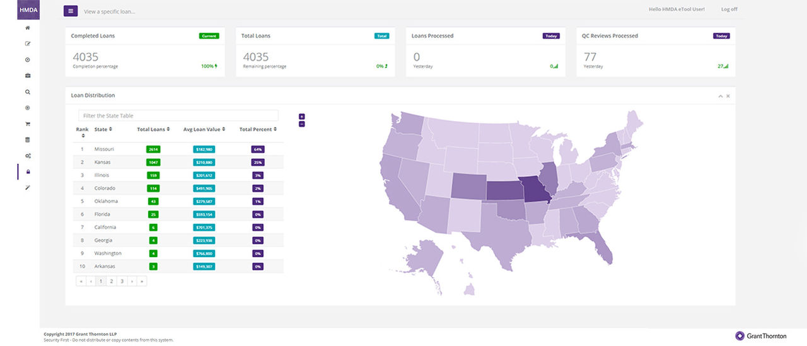Image resolution: width=807 pixels, height=346 pixels.
Task: Open the shopping cart sidebar icon
Action: pos(28,124)
